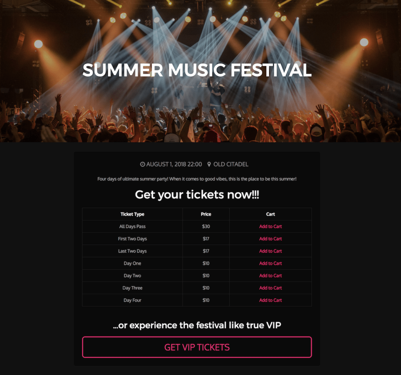The width and height of the screenshot is (401, 375).
Task: Click the Get your tickets now heading
Action: tap(197, 195)
